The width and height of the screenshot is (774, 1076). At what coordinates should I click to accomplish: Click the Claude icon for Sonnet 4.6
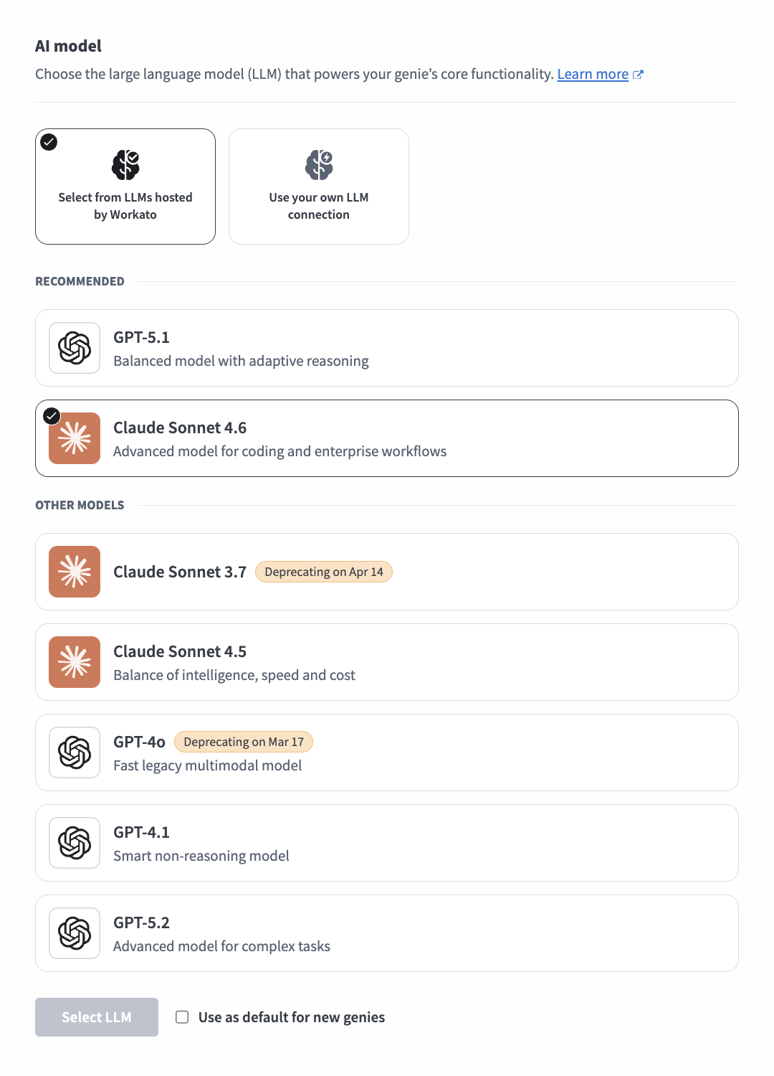(x=75, y=438)
